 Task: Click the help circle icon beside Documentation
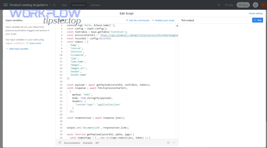point(60,143)
